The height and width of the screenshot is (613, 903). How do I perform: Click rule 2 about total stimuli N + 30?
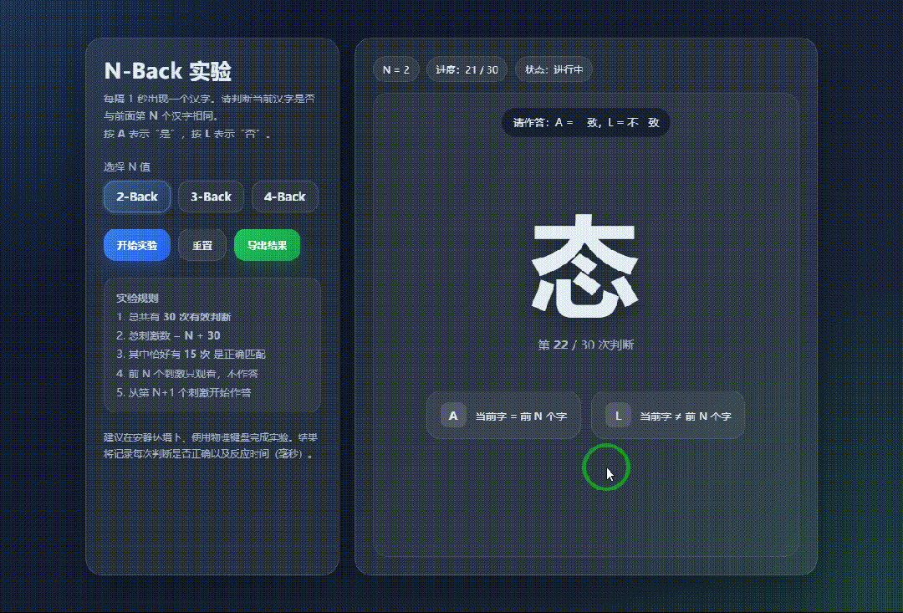[168, 335]
